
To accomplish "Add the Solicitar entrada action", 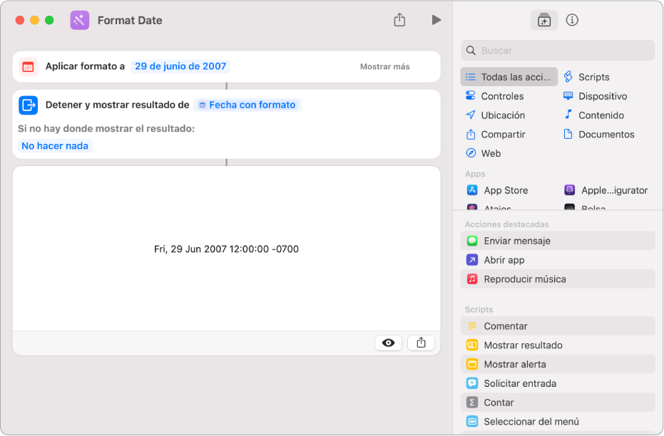I will pyautogui.click(x=558, y=383).
